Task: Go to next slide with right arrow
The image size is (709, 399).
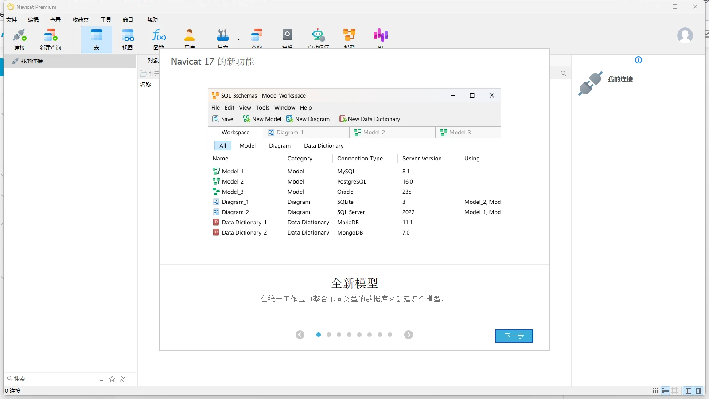Action: 409,335
